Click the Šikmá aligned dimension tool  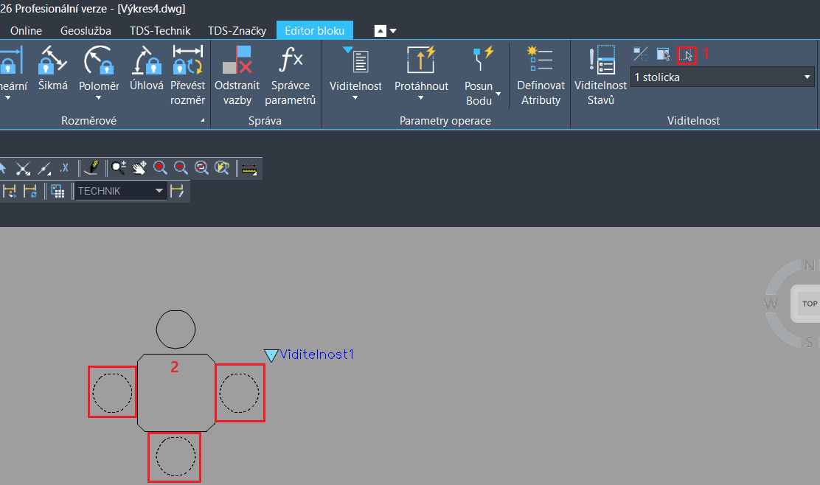(53, 60)
